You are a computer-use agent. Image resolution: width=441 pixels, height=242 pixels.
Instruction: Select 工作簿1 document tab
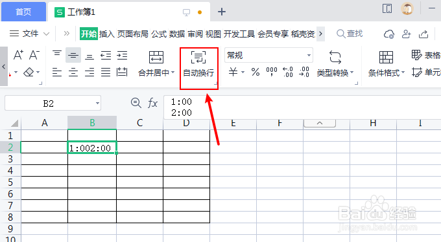(x=129, y=12)
